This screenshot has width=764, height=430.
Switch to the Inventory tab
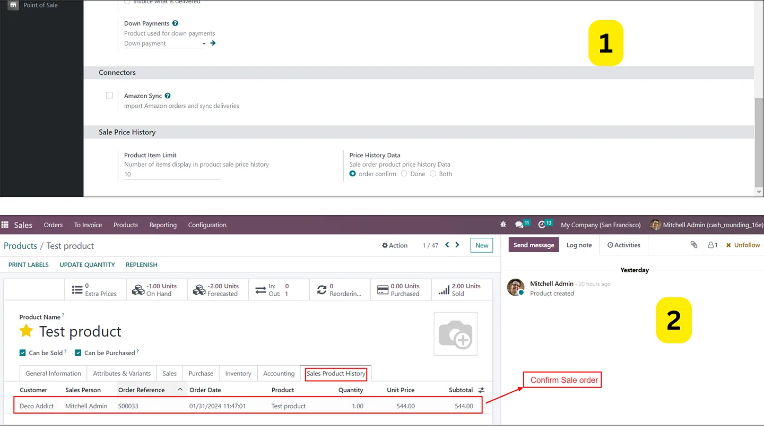coord(238,373)
